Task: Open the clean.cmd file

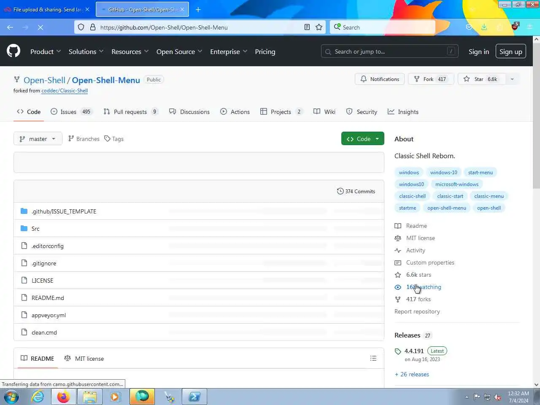Action: point(44,332)
